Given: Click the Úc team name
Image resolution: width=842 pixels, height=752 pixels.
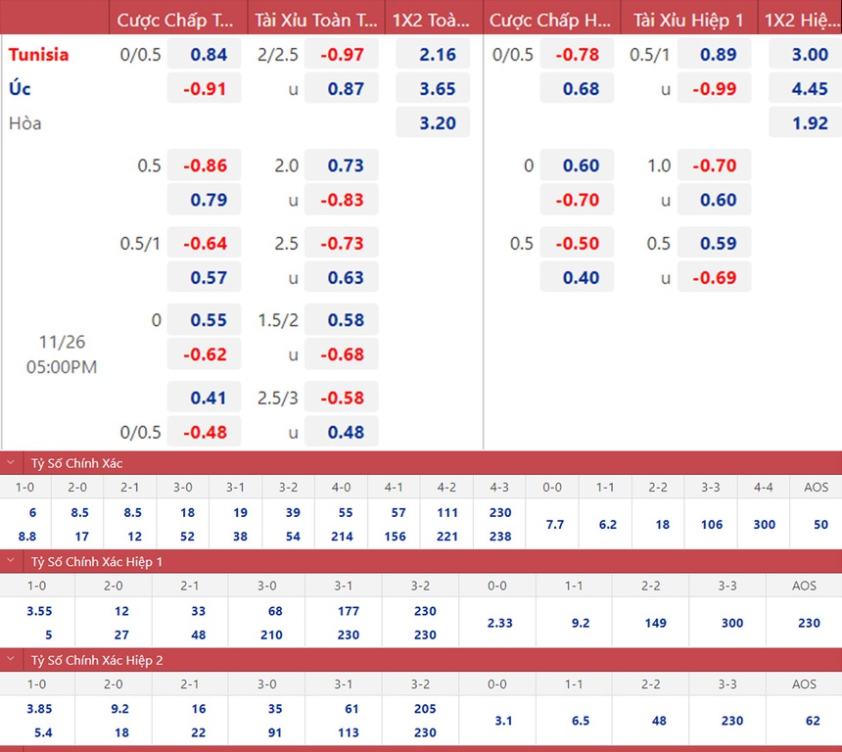Looking at the screenshot, I should click(20, 89).
